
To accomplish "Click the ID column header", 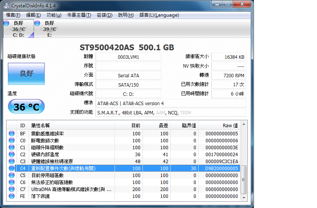I will tap(22, 125).
